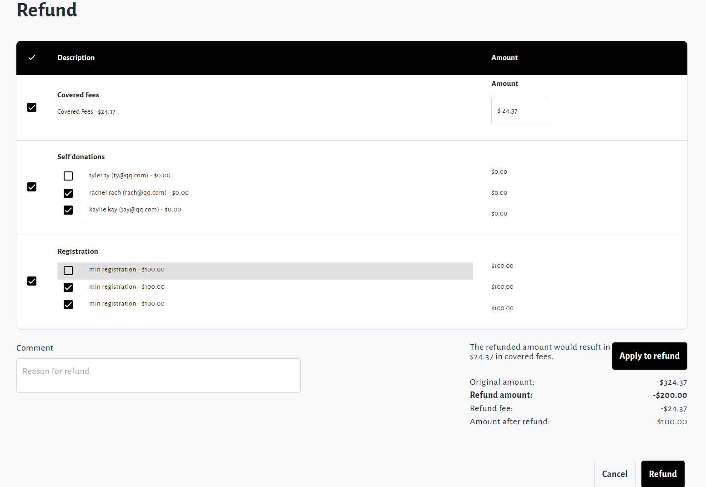The width and height of the screenshot is (706, 487).
Task: Uncheck the kaylie kay donation checkbox
Action: pos(68,210)
